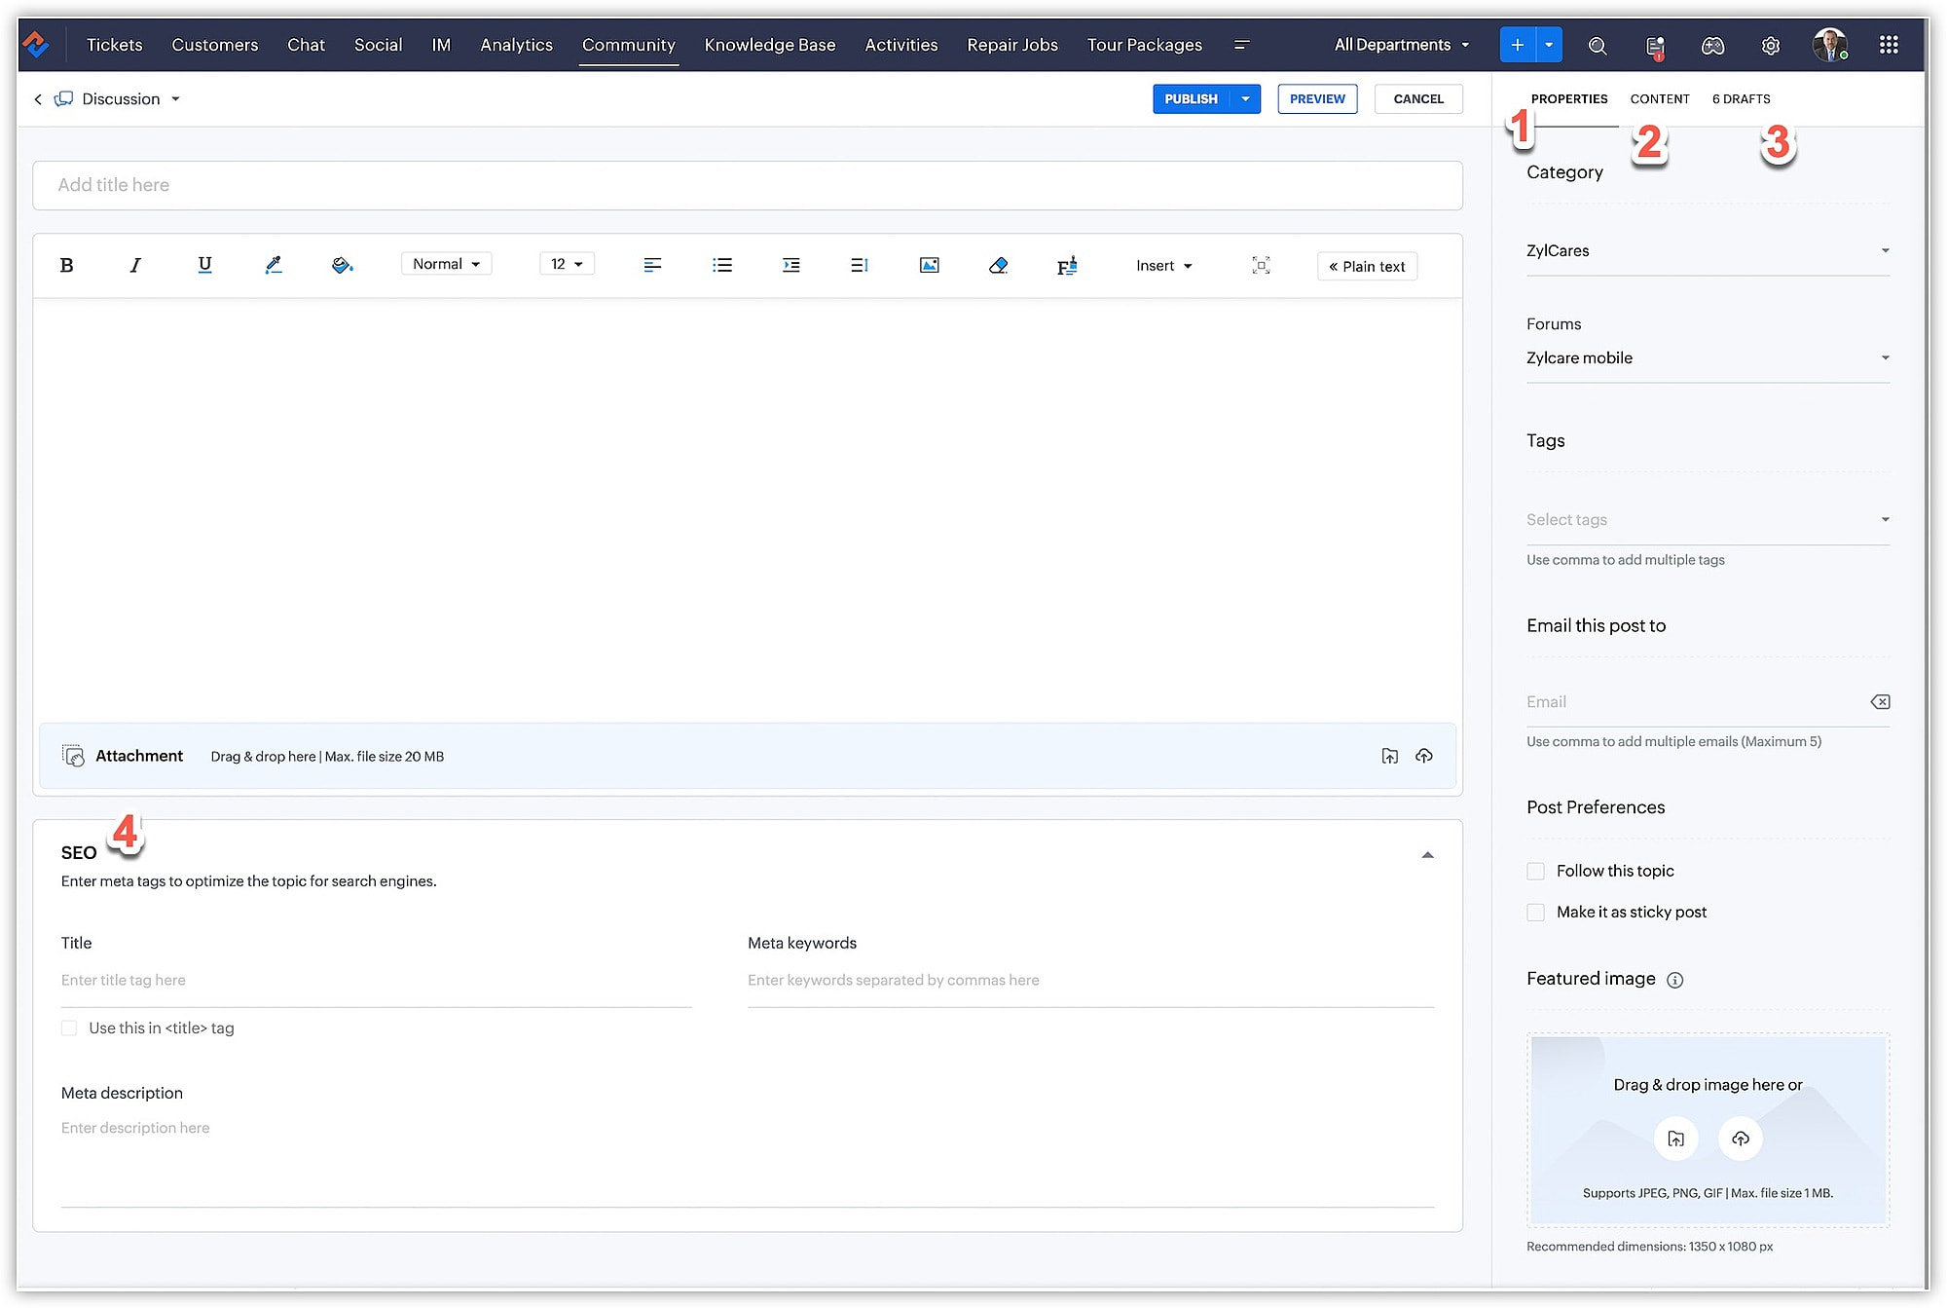Click the underline formatting icon
Viewport: 1947px width, 1308px height.
204,265
